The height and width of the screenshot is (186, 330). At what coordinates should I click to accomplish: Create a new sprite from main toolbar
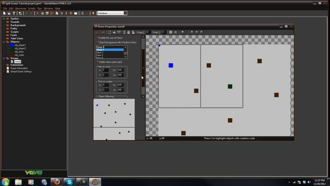click(x=38, y=13)
